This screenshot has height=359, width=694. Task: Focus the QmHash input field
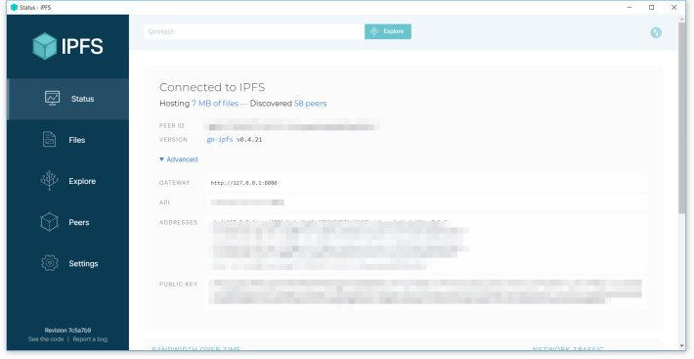click(254, 31)
